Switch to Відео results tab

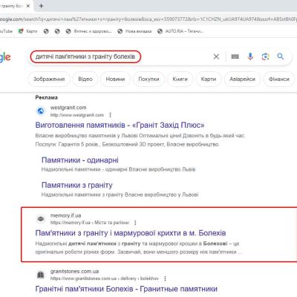coord(85,79)
